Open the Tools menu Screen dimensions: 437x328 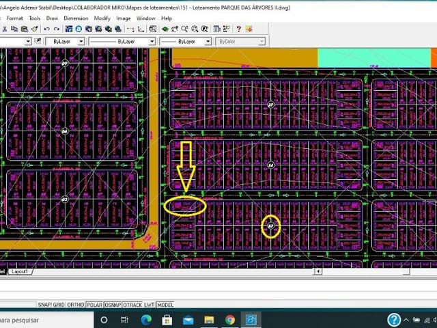35,18
